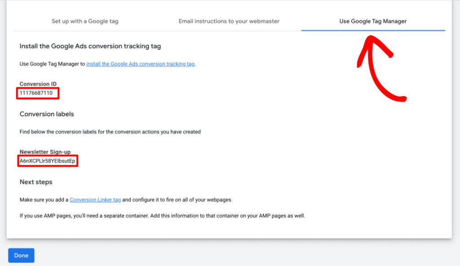Open the 'Email instructions to your webmaster' tab
The height and width of the screenshot is (266, 460).
coord(229,21)
